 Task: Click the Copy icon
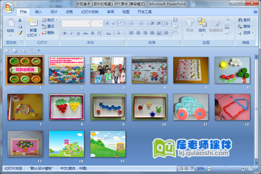[x=20, y=26]
